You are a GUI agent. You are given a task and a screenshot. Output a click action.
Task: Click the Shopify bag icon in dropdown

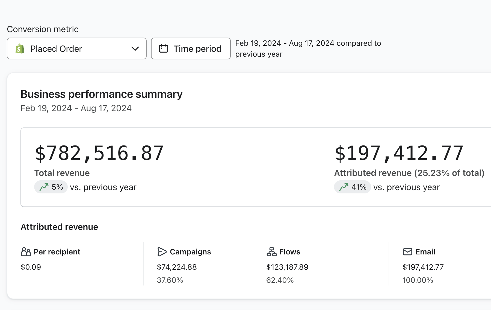[x=20, y=49]
